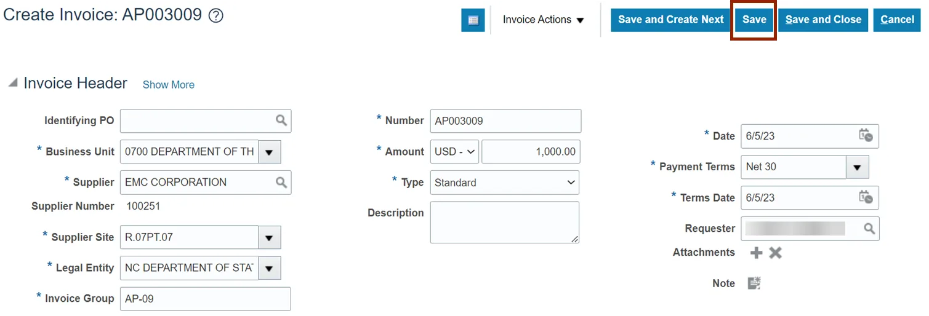Collapse the Invoice Header section

pyautogui.click(x=13, y=84)
